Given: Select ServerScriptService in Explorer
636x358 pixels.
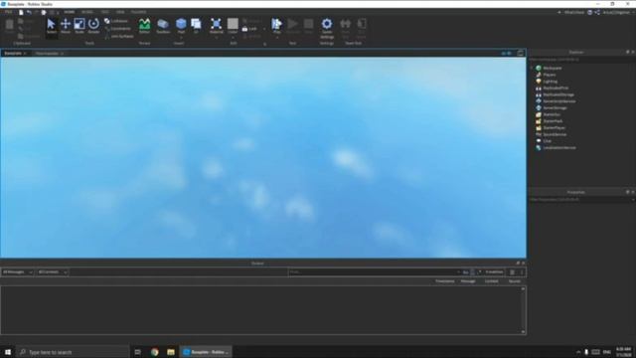Looking at the screenshot, I should point(559,101).
